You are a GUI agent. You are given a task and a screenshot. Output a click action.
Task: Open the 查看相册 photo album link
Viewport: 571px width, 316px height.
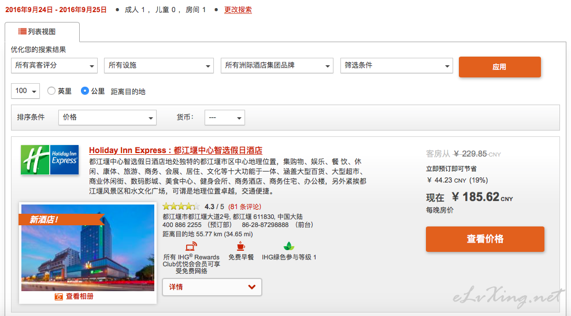click(79, 297)
